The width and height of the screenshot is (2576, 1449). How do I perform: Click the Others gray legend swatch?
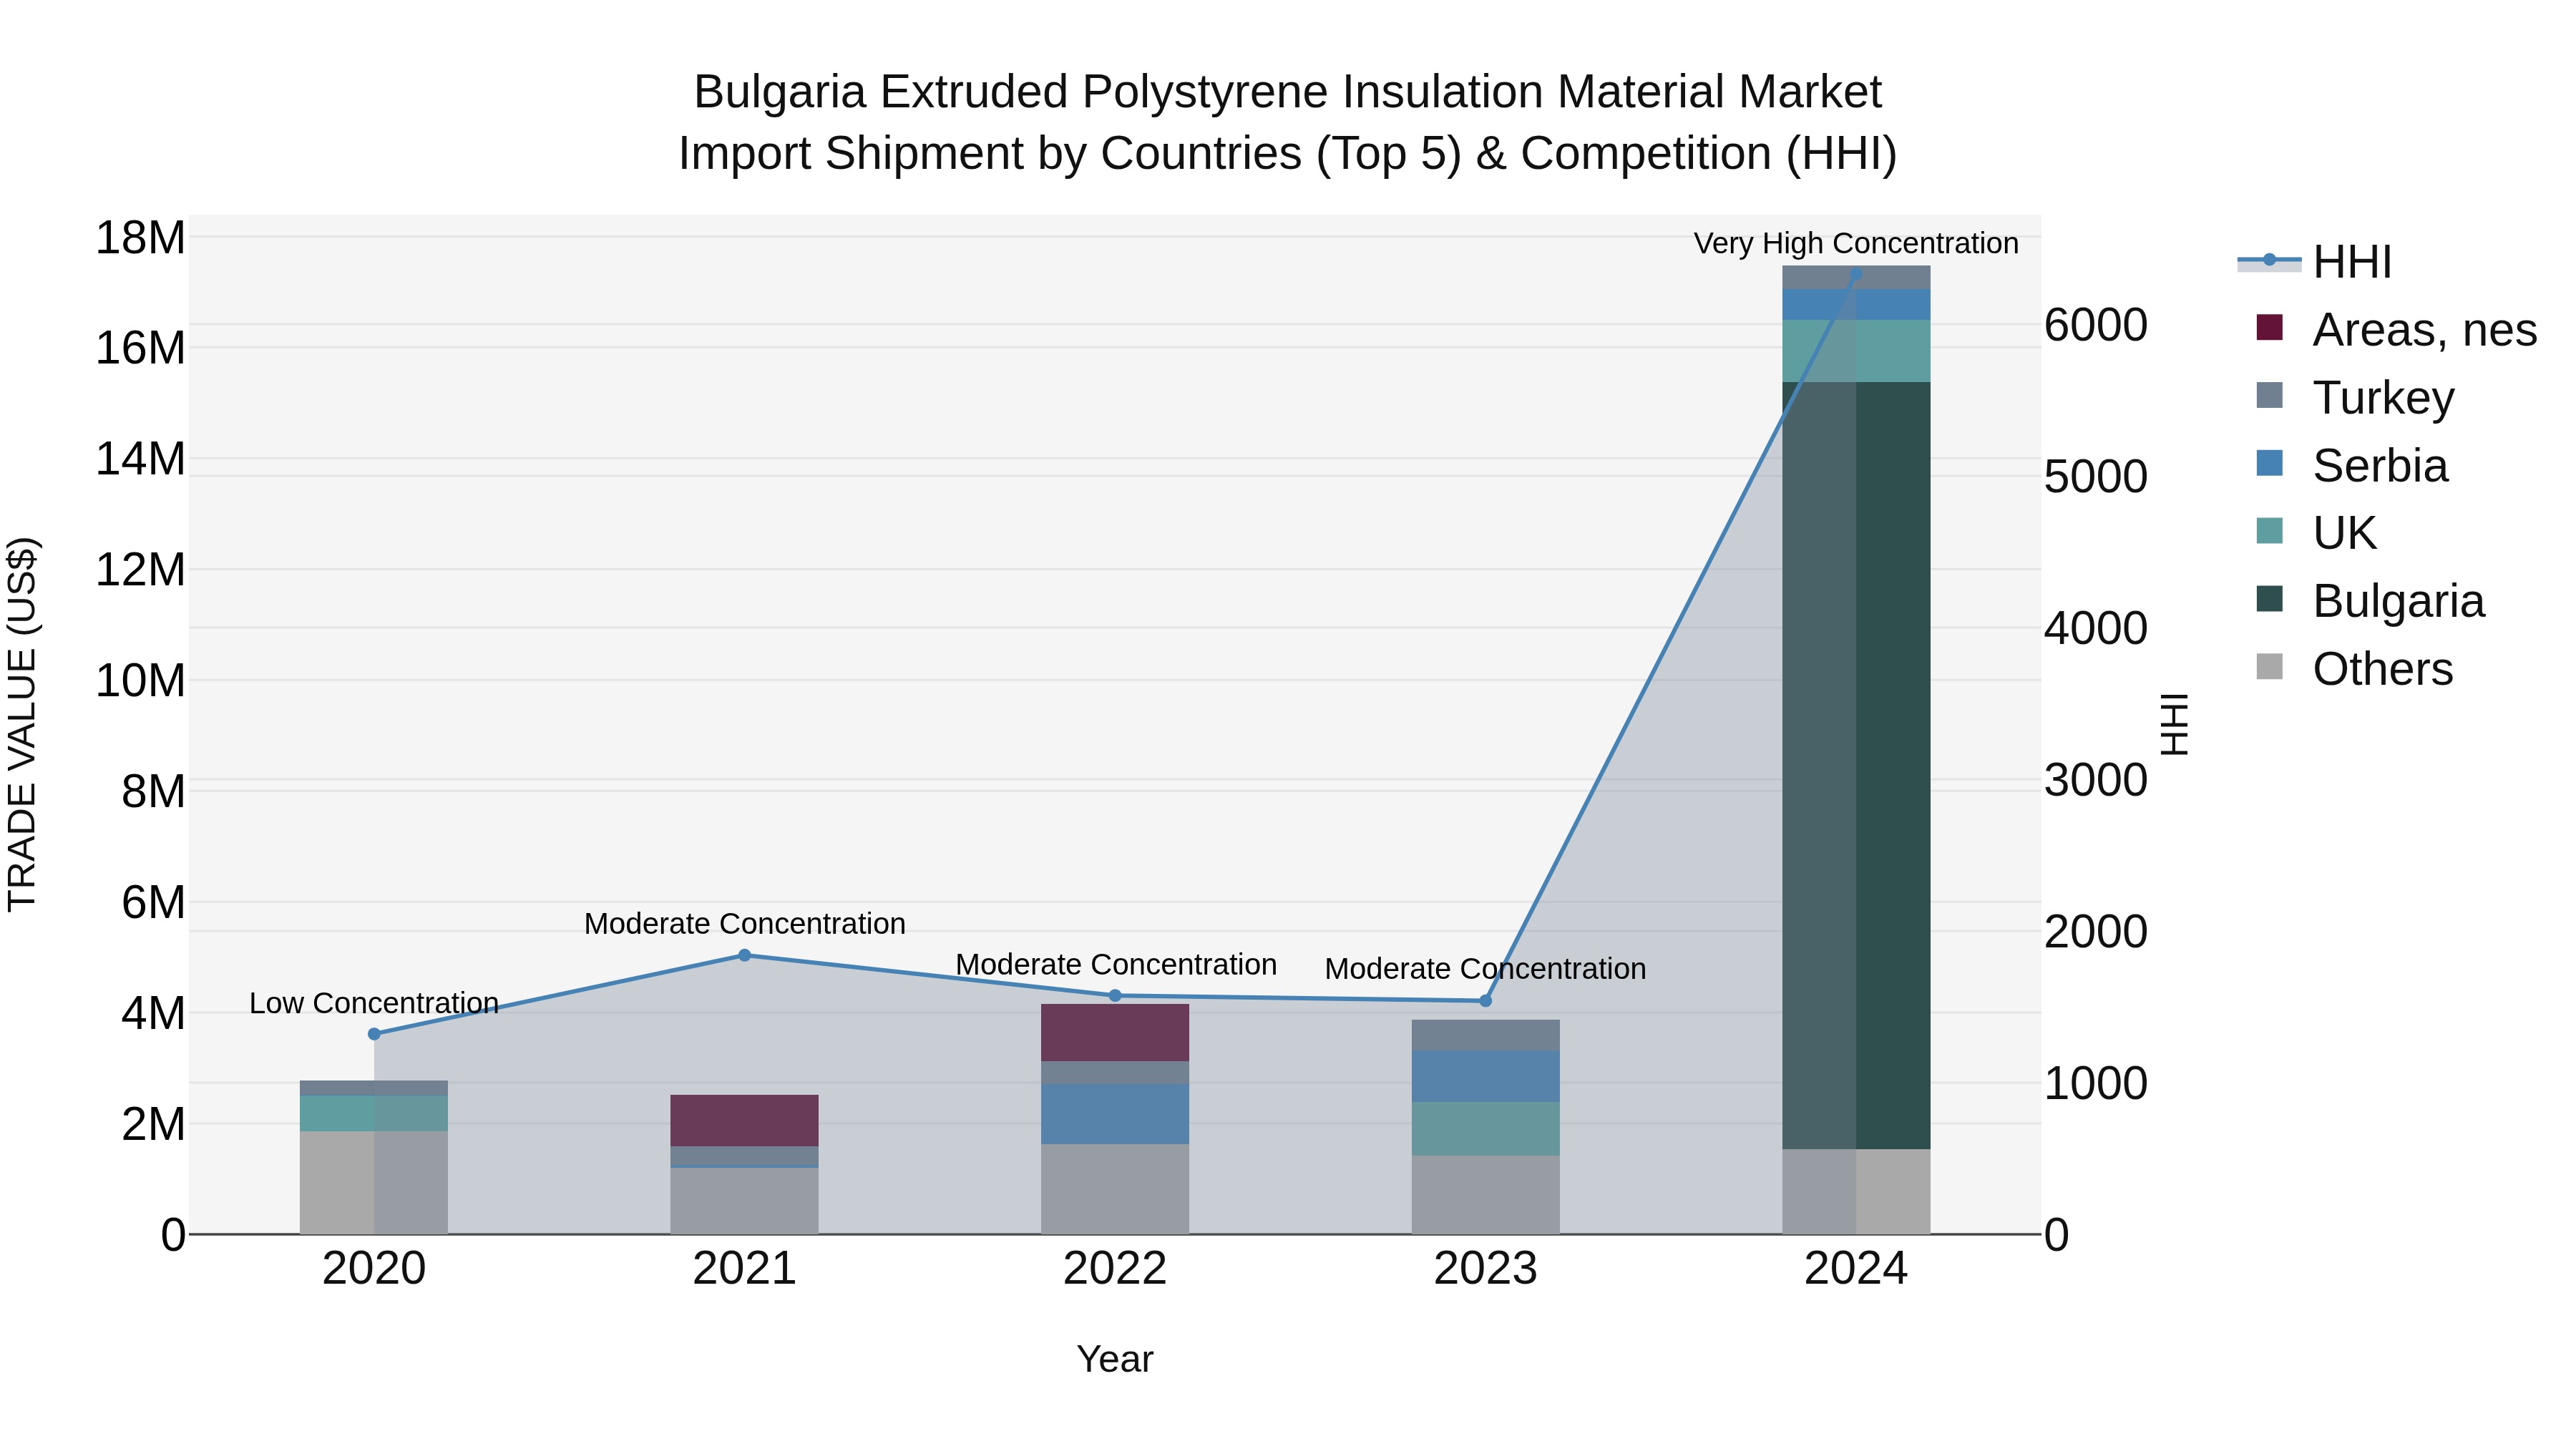(2270, 666)
